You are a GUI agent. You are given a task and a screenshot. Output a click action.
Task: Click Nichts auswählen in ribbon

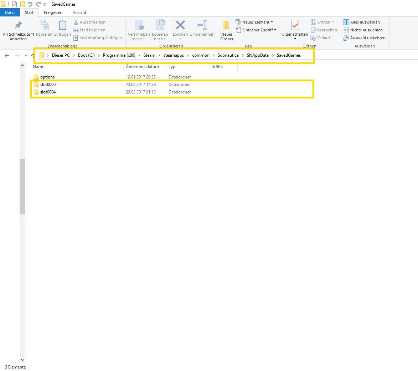coord(363,30)
